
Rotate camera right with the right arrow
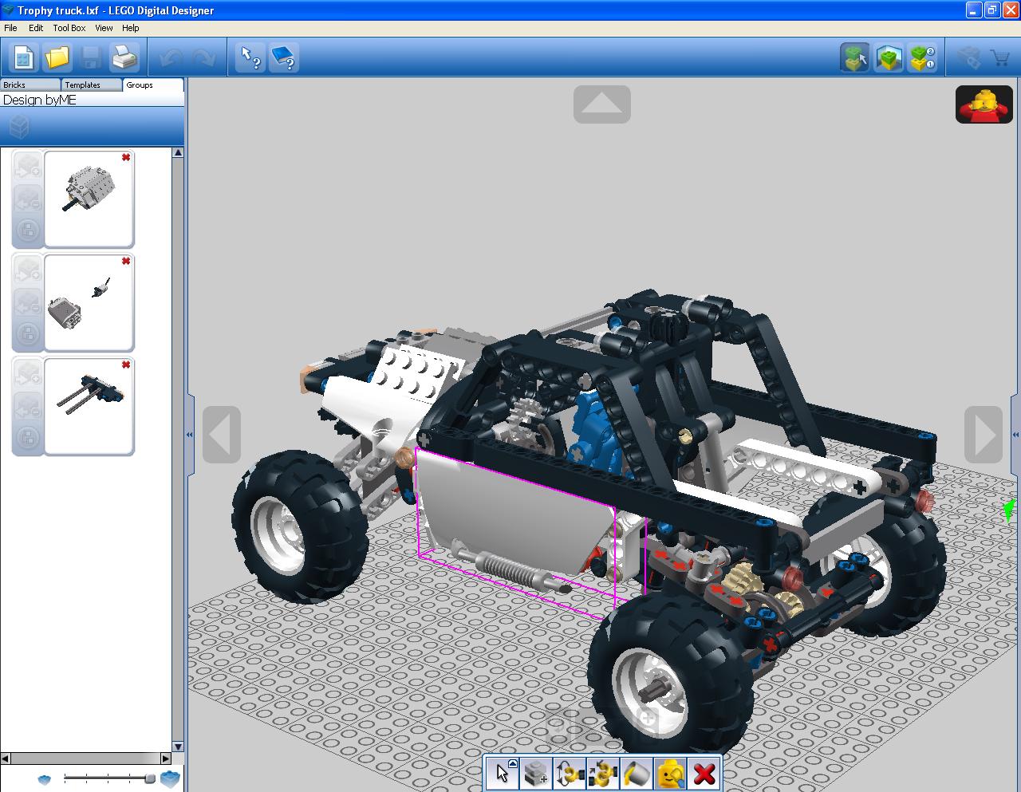click(x=984, y=435)
